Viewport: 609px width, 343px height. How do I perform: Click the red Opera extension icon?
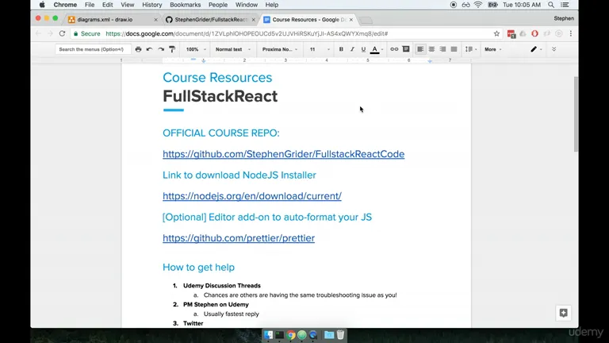point(534,34)
